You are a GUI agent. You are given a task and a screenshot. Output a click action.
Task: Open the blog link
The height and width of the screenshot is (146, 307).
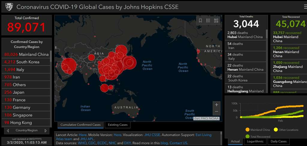tap(164, 143)
